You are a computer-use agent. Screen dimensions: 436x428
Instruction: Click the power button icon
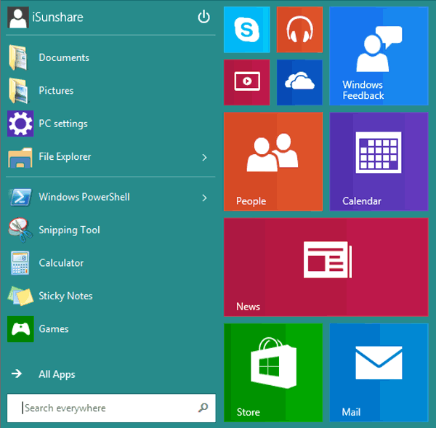click(x=203, y=17)
